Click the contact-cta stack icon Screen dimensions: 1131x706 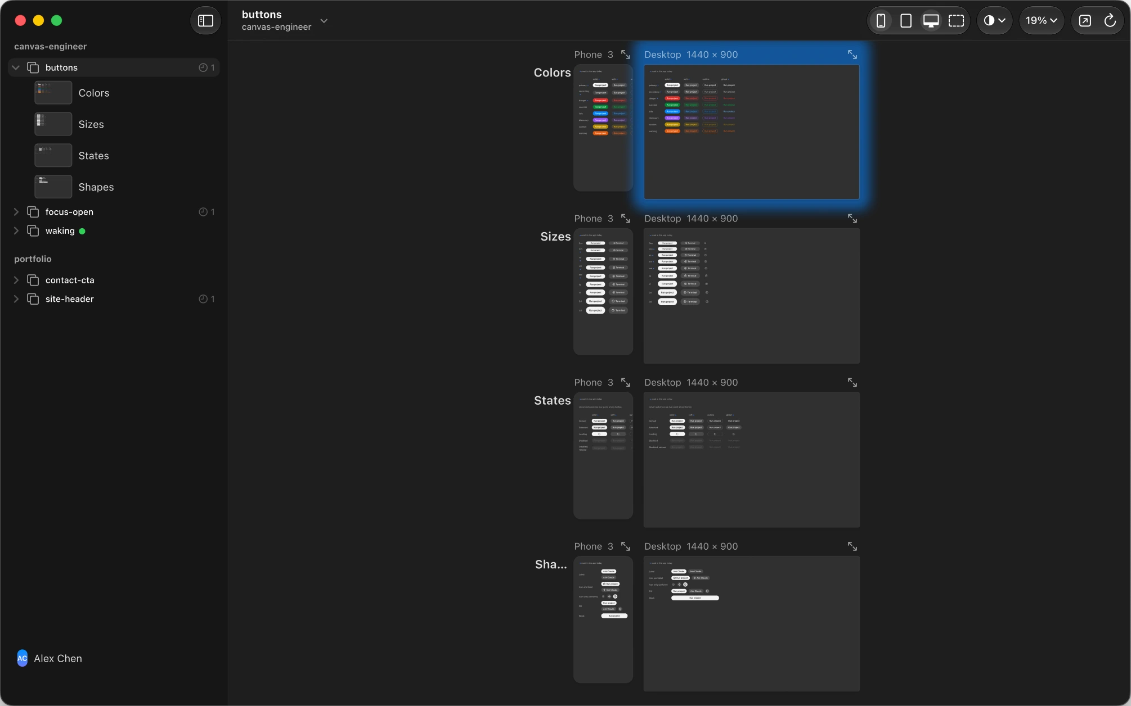coord(33,280)
